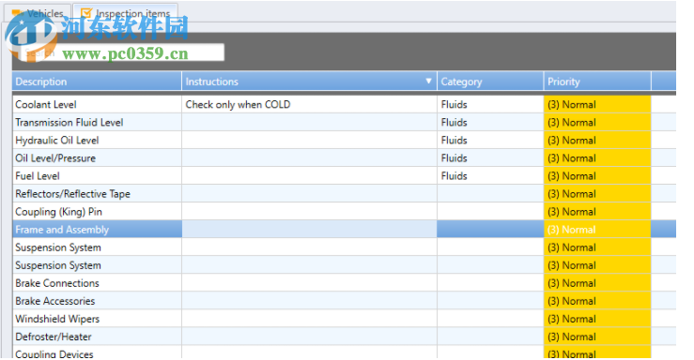This screenshot has height=360, width=694.
Task: Sort by the Category column header
Action: (x=490, y=82)
